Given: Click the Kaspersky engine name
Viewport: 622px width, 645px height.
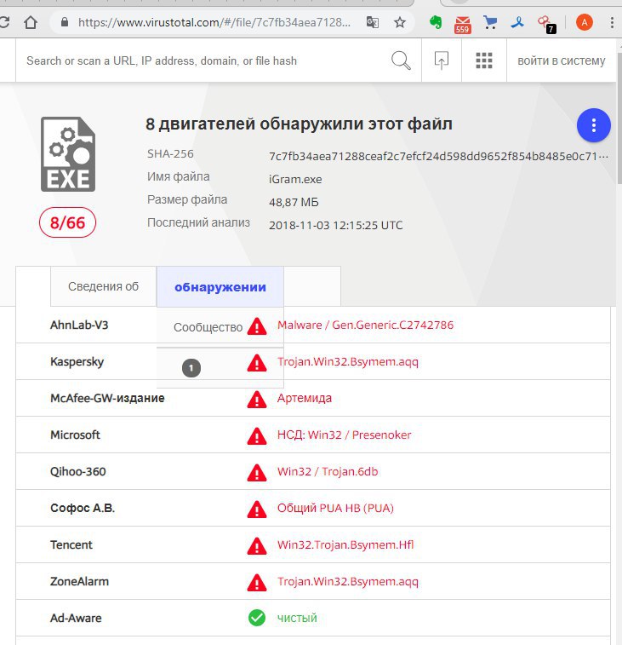Looking at the screenshot, I should tap(77, 362).
